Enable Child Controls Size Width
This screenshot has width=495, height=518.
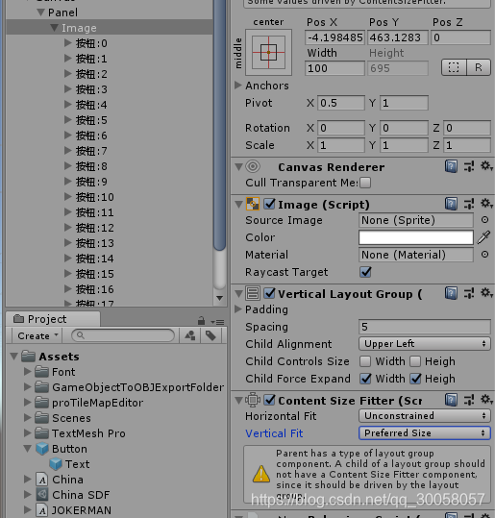click(x=365, y=361)
